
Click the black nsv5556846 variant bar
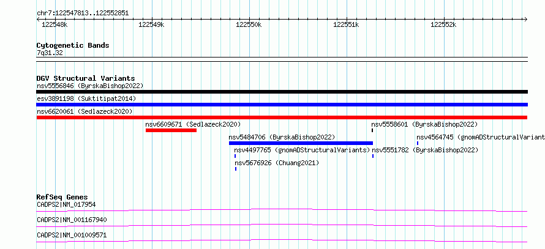pos(282,92)
